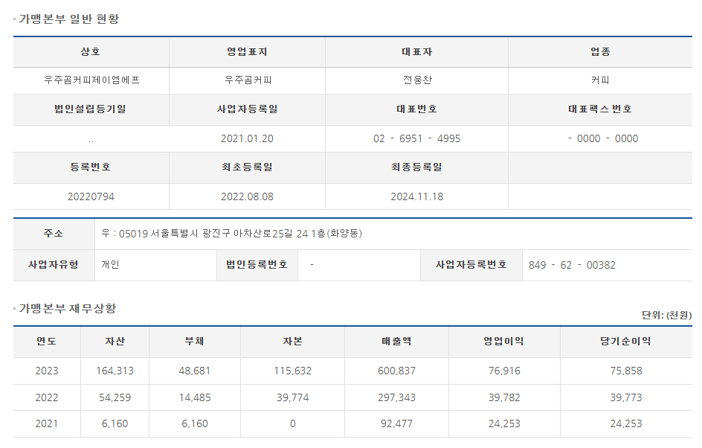This screenshot has height=448, width=702.
Task: Select final registration date 2024.11.18
Action: click(x=416, y=196)
